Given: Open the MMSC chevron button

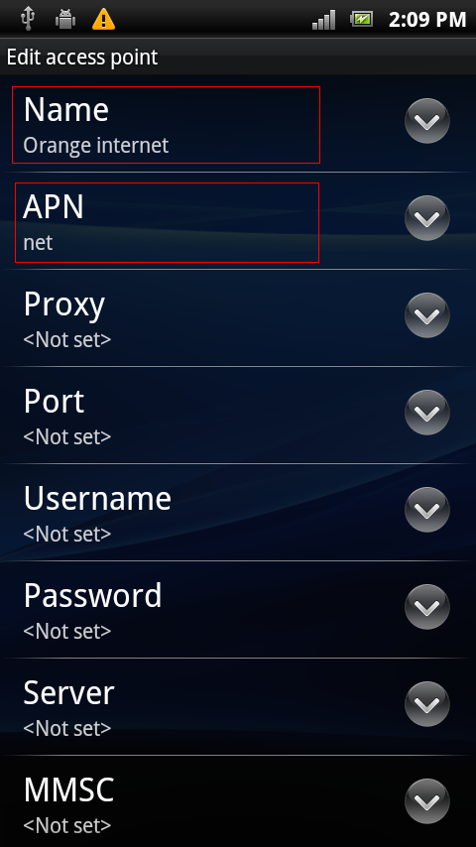Looking at the screenshot, I should pos(426,801).
